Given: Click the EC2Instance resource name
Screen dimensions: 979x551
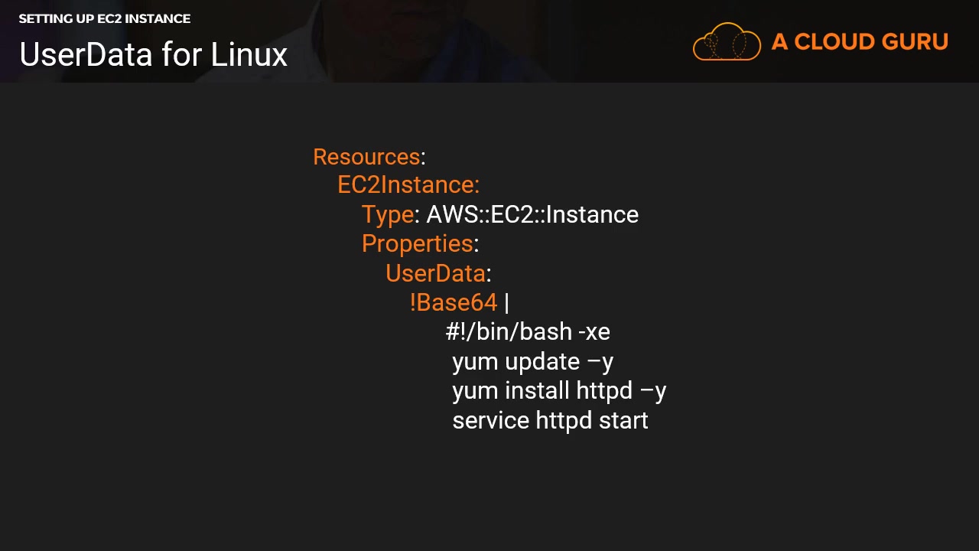Looking at the screenshot, I should point(408,185).
